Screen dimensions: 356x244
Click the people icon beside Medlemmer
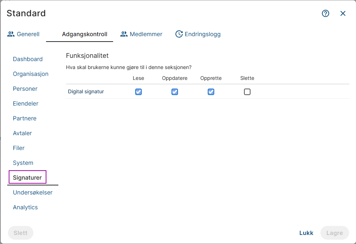point(124,34)
